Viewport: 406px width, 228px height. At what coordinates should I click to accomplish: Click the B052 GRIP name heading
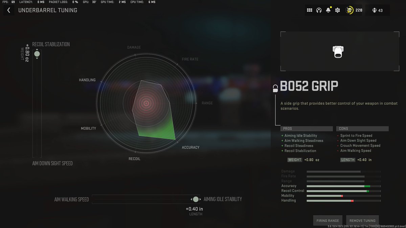tap(309, 86)
